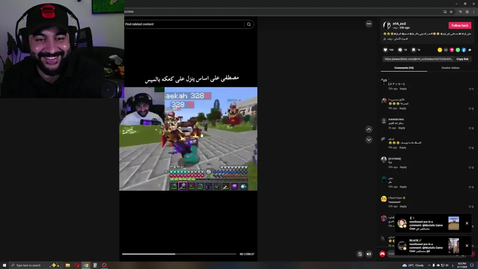Open Chrome profile icon in toolbar
This screenshot has height=269, width=478.
pos(467,12)
